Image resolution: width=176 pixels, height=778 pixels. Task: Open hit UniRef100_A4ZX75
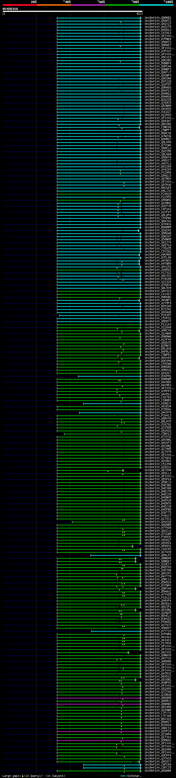coord(158,27)
